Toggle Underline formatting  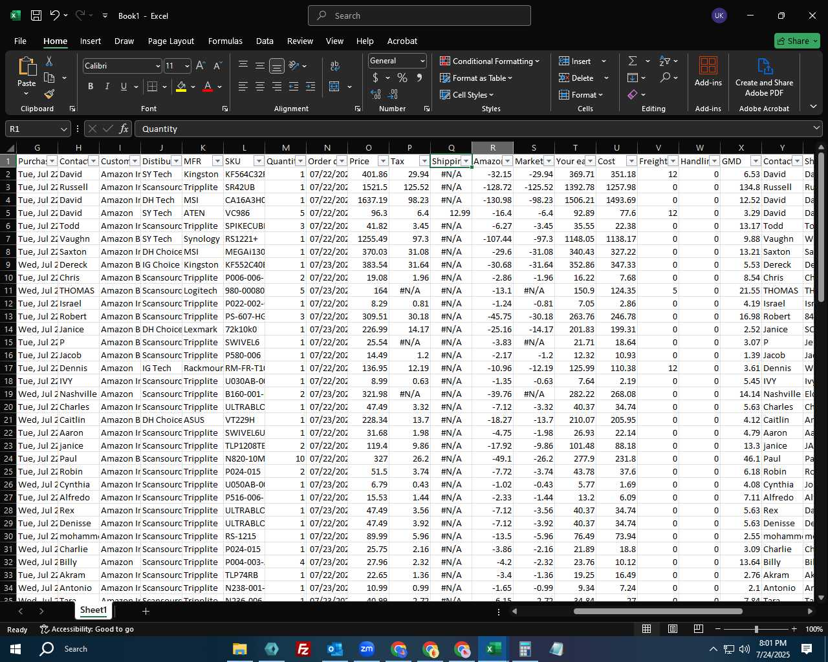click(x=124, y=86)
